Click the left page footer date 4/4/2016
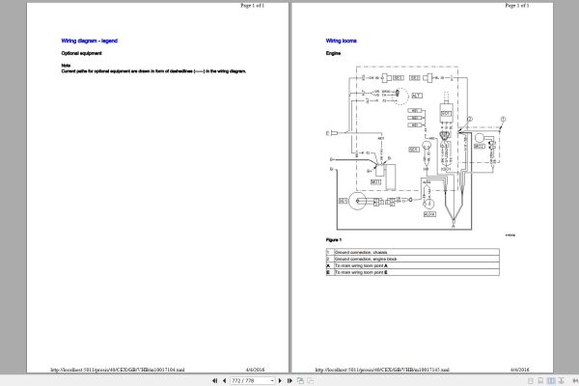The width and height of the screenshot is (579, 386). tap(255, 370)
